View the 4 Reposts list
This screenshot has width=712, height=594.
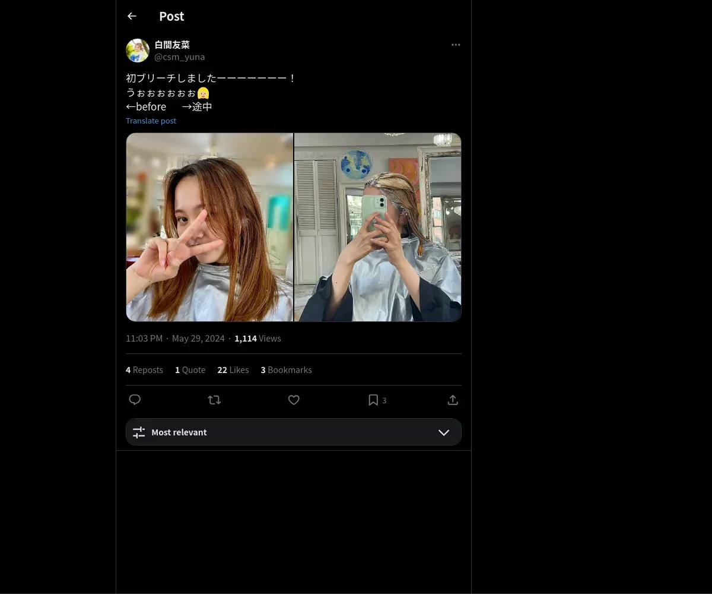[144, 370]
